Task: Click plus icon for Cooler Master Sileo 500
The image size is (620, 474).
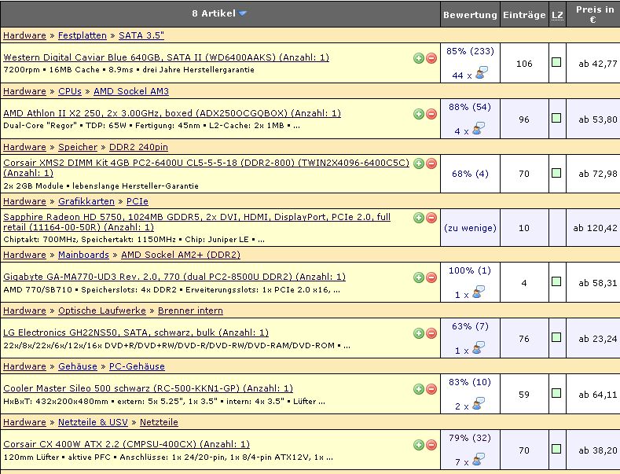Action: coord(418,389)
